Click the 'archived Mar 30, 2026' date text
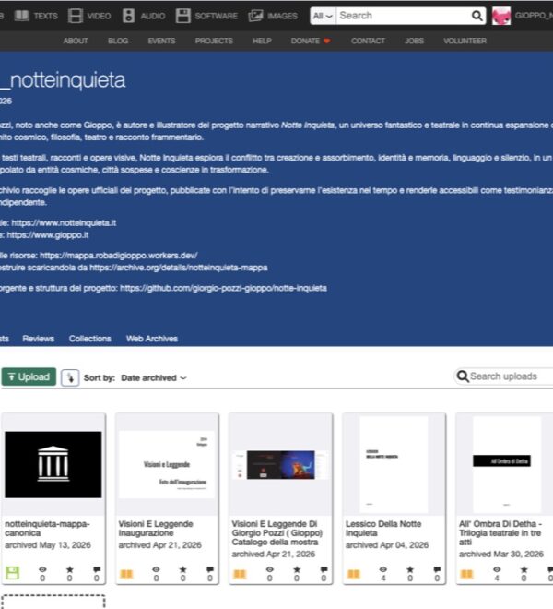The width and height of the screenshot is (553, 609). [x=501, y=555]
